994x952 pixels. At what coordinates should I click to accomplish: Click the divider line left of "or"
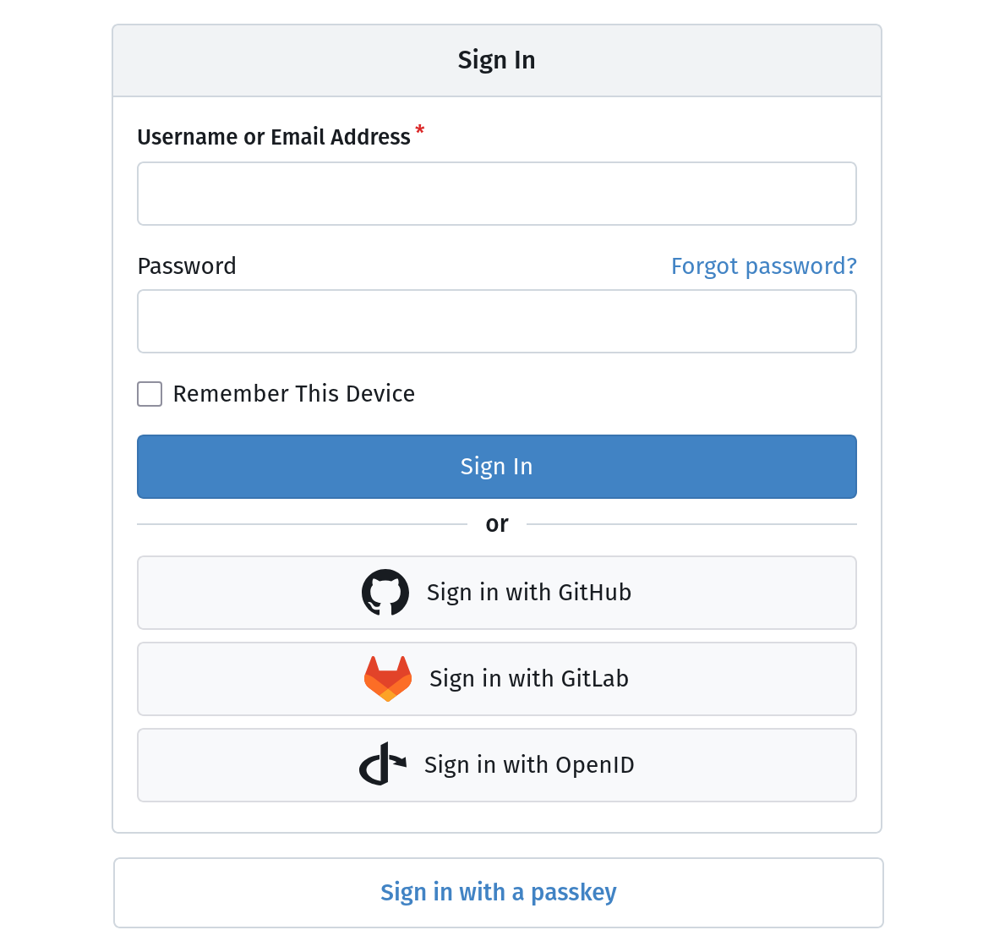click(x=302, y=524)
